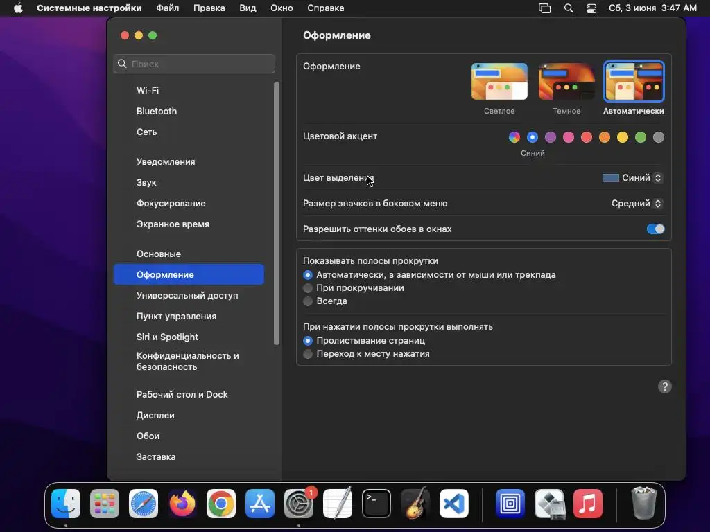Pick the yellow accent color
Image resolution: width=710 pixels, height=532 pixels.
click(623, 137)
